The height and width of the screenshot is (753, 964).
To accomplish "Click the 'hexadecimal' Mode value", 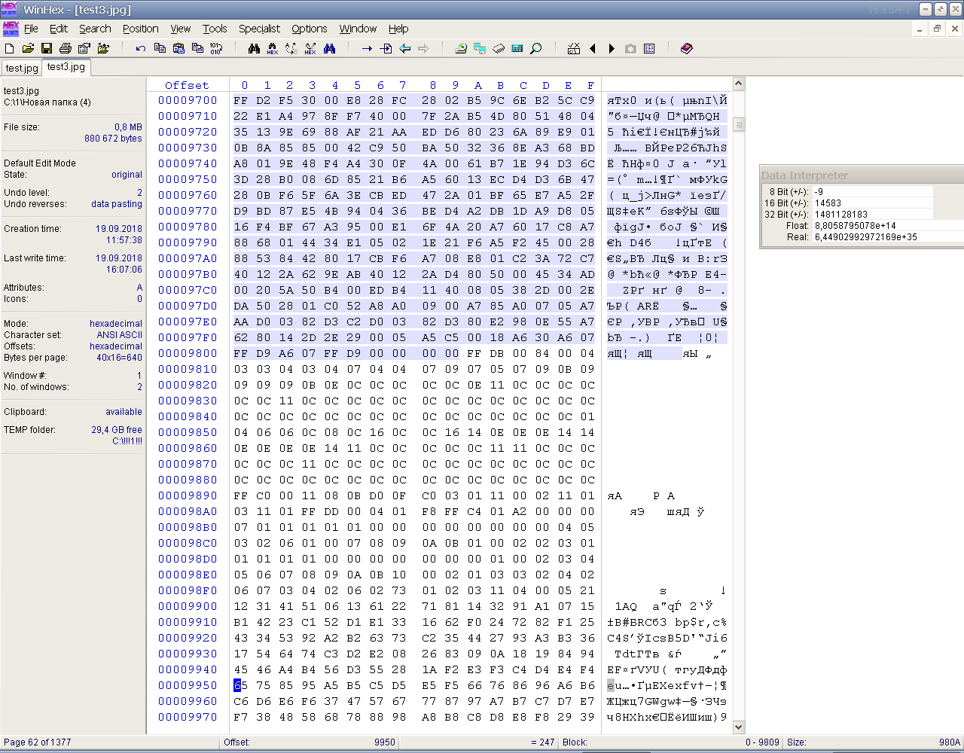I will tap(116, 324).
